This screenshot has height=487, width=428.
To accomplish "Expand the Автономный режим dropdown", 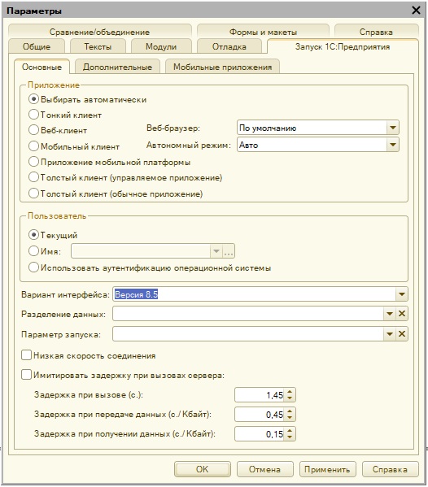I will [x=392, y=145].
